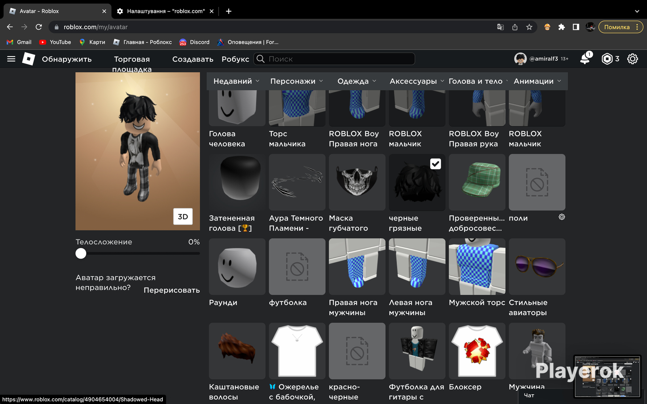This screenshot has width=647, height=404.
Task: Switch to the Налаштування roblox.com tab
Action: [x=165, y=11]
